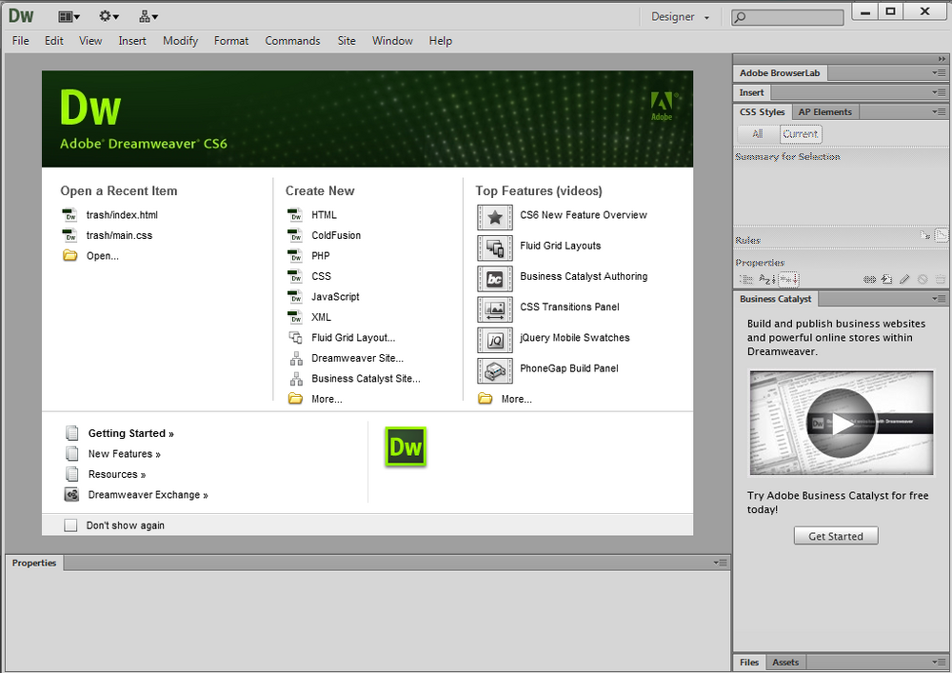Open the Resources link

coord(116,475)
